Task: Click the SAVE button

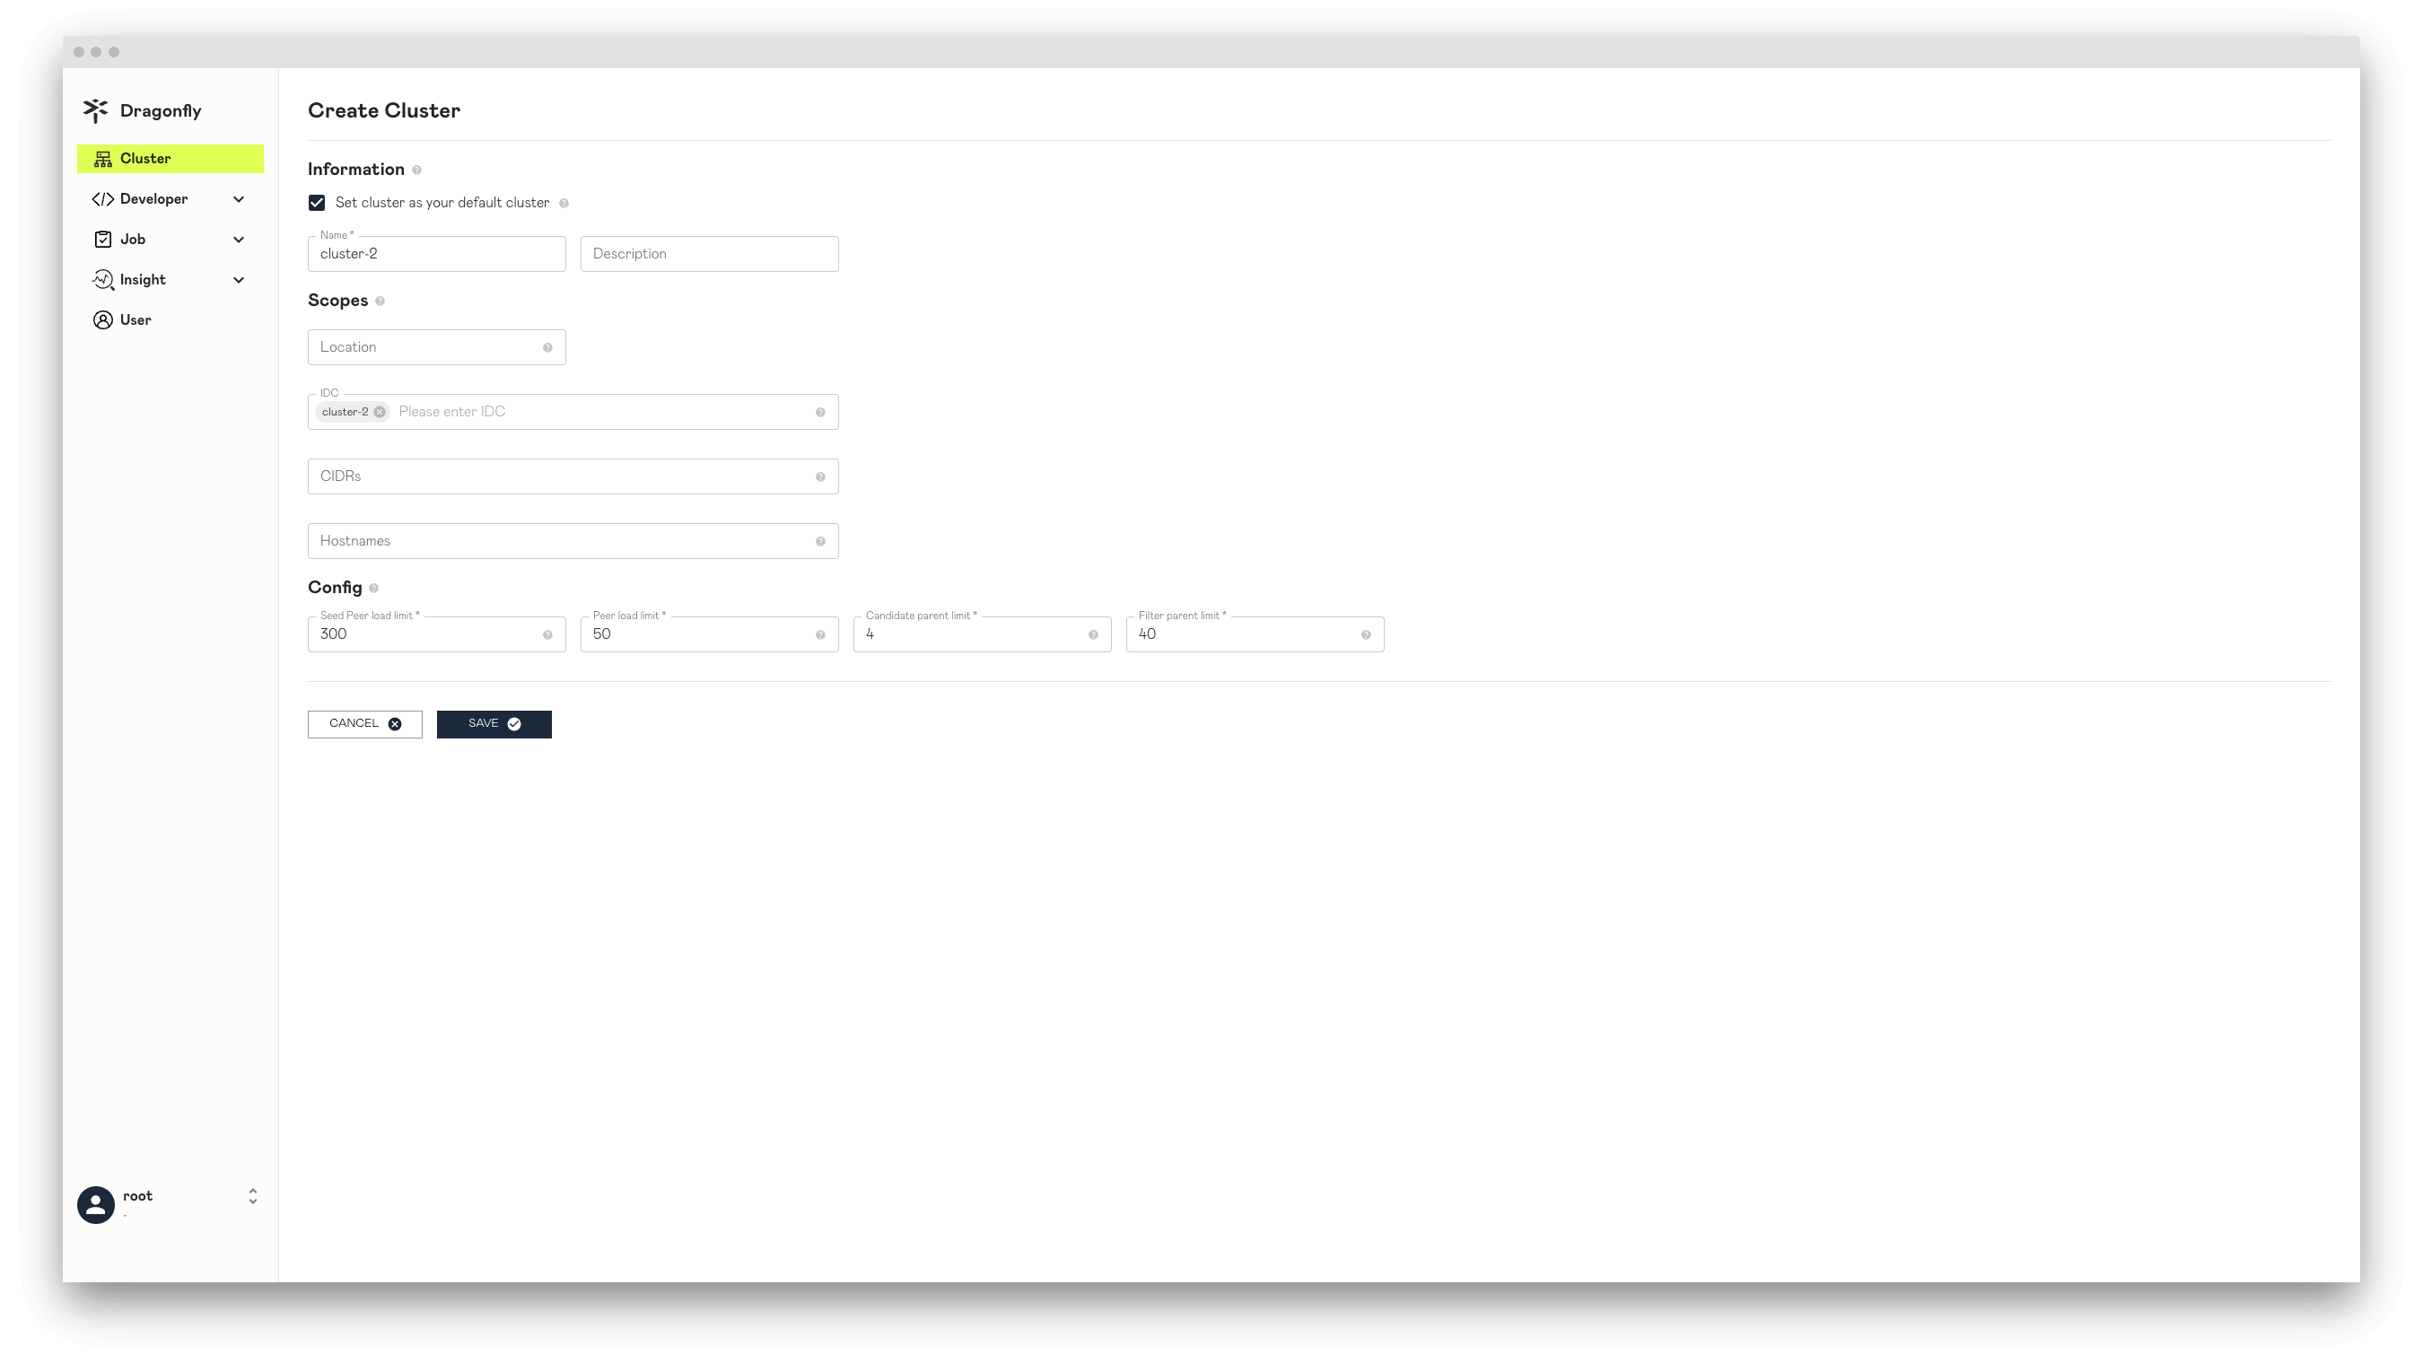Action: pyautogui.click(x=494, y=721)
